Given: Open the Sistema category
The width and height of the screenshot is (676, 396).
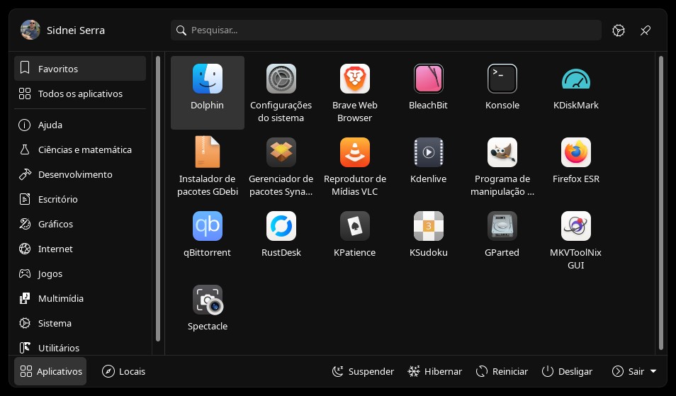Looking at the screenshot, I should 80,323.
